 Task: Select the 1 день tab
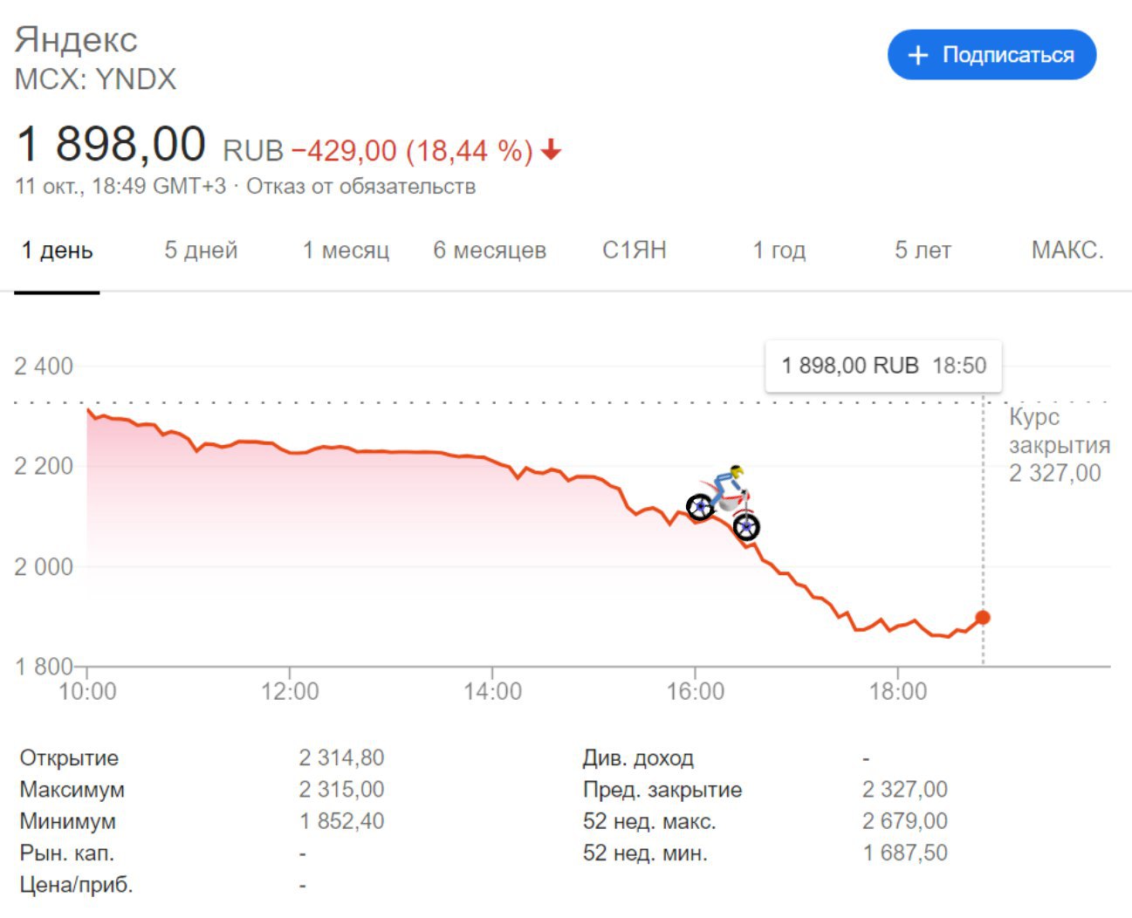click(x=57, y=250)
